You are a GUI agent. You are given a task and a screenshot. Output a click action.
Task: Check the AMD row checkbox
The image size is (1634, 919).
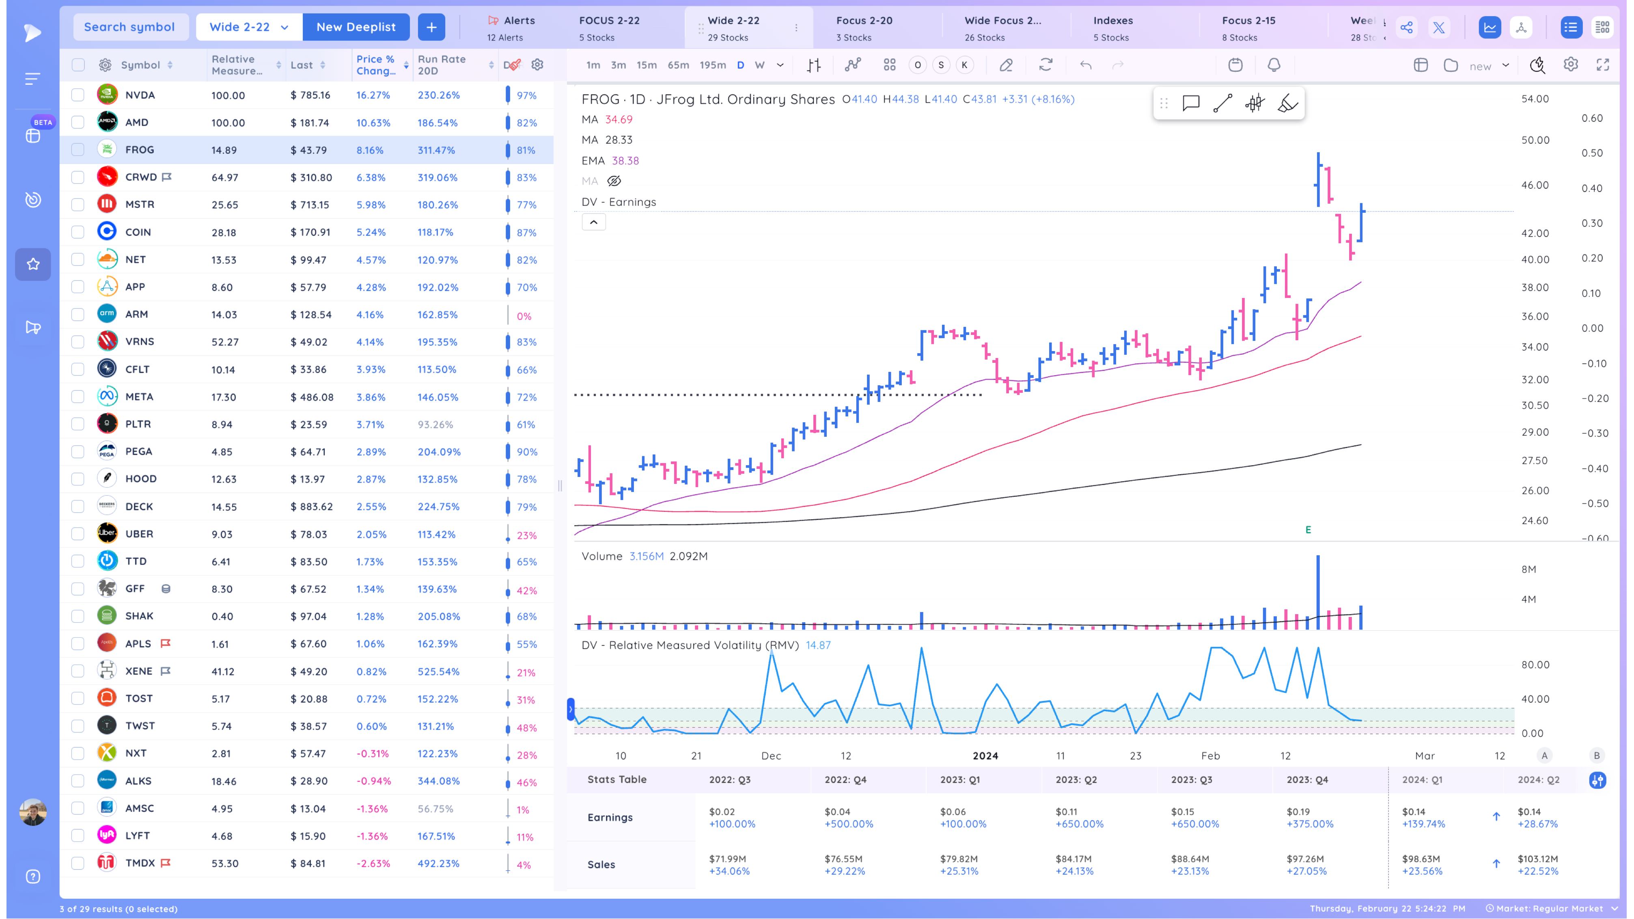pyautogui.click(x=78, y=123)
